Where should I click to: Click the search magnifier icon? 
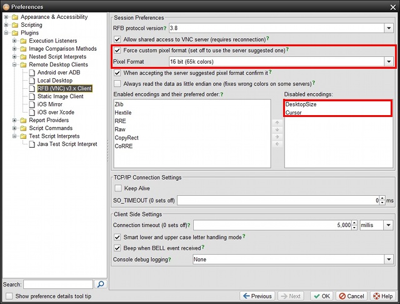100,284
